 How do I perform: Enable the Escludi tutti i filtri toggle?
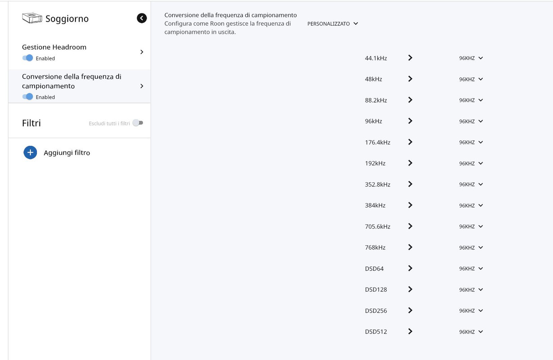tap(138, 123)
